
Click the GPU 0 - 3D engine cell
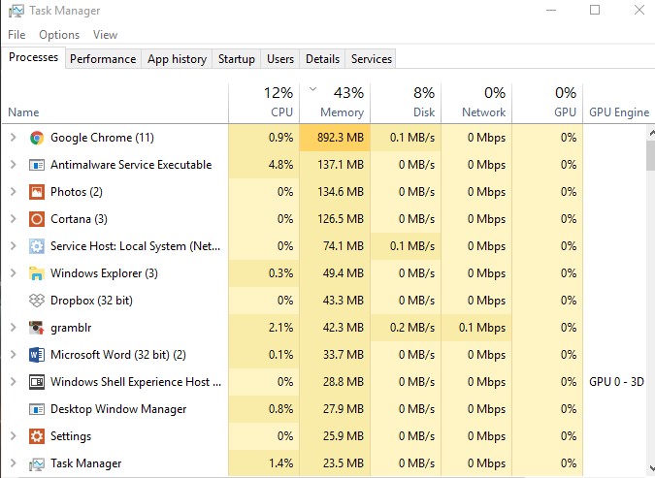(616, 382)
